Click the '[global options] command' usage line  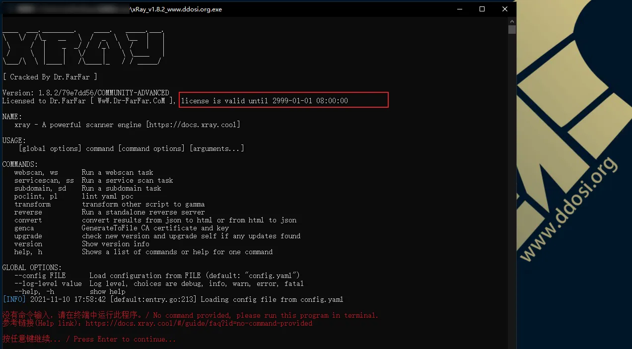(131, 148)
